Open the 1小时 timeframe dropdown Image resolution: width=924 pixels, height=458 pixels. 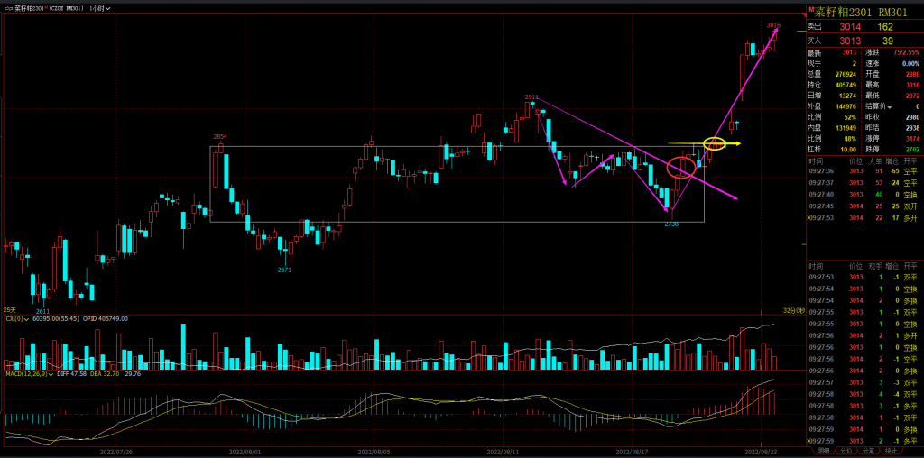tap(100, 8)
